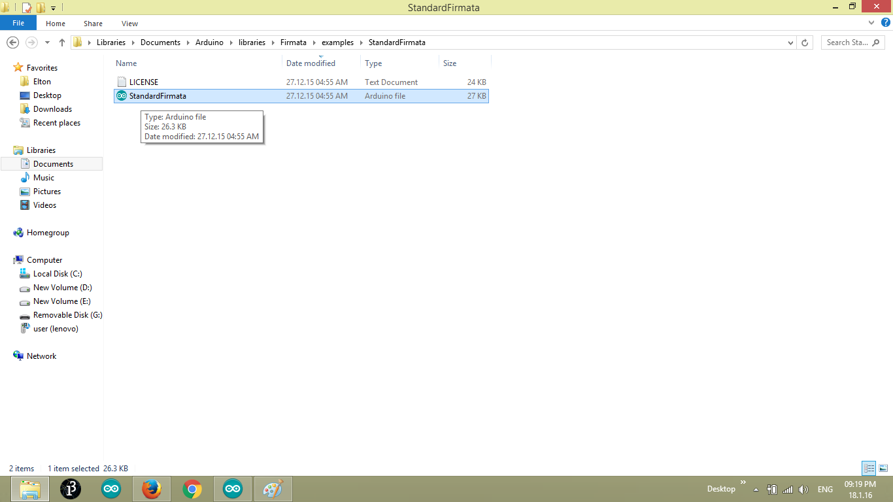Open the Share ribbon tab
This screenshot has width=893, height=502.
click(93, 24)
